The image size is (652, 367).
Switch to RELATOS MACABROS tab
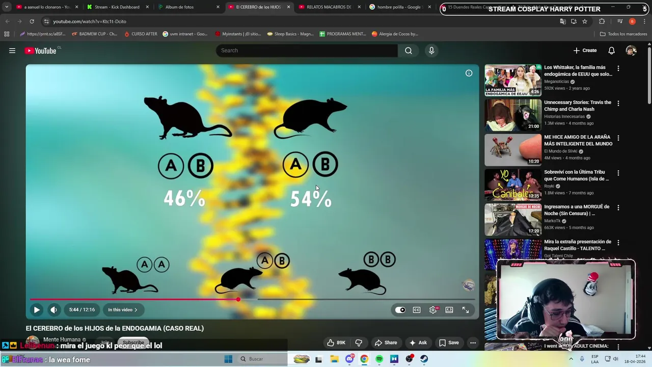[x=329, y=7]
